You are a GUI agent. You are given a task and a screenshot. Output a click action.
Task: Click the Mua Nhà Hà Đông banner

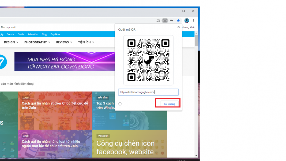point(65,62)
